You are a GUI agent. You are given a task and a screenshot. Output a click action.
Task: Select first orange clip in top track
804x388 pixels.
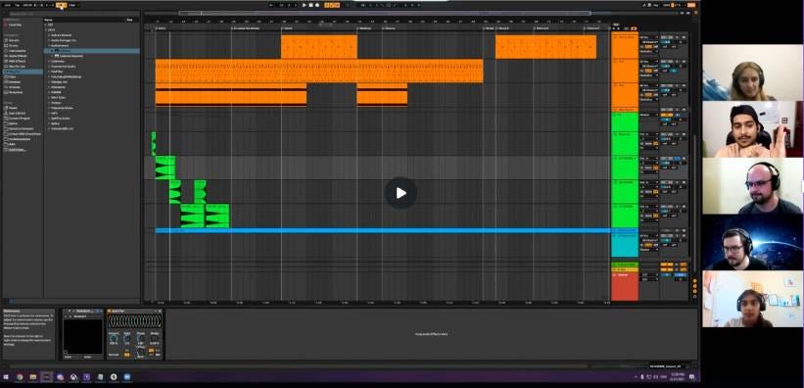pos(319,47)
